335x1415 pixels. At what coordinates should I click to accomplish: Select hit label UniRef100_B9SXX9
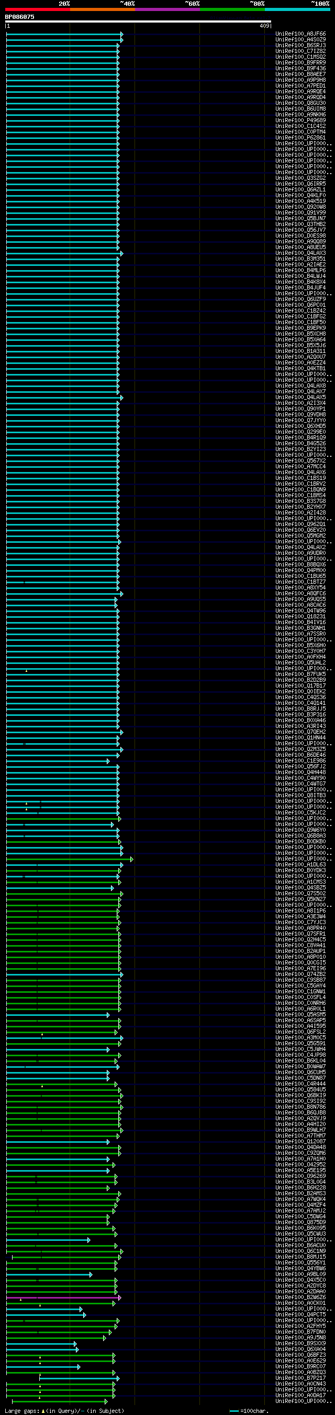(x=300, y=1343)
